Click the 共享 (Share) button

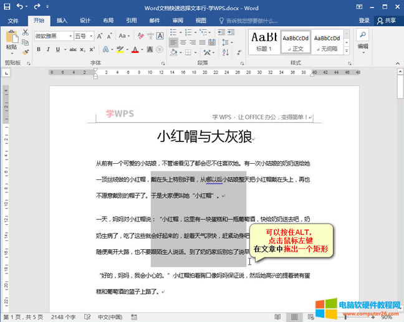click(x=387, y=21)
